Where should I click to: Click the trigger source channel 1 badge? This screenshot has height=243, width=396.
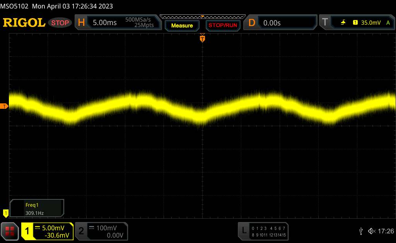pyautogui.click(x=355, y=23)
